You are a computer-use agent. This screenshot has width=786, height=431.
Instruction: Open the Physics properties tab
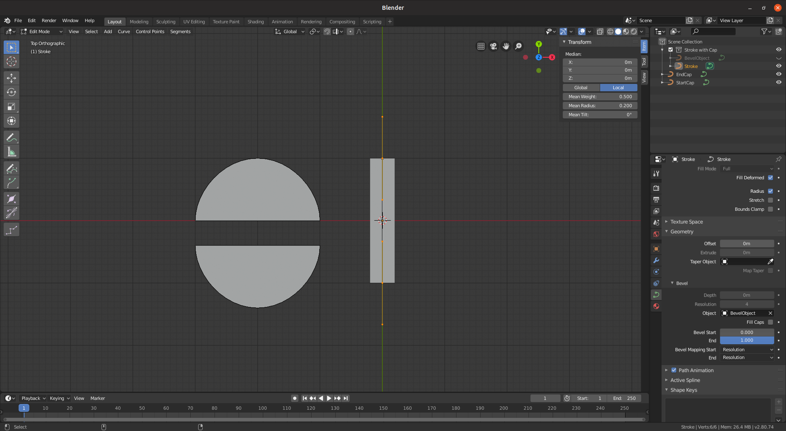pos(656,272)
